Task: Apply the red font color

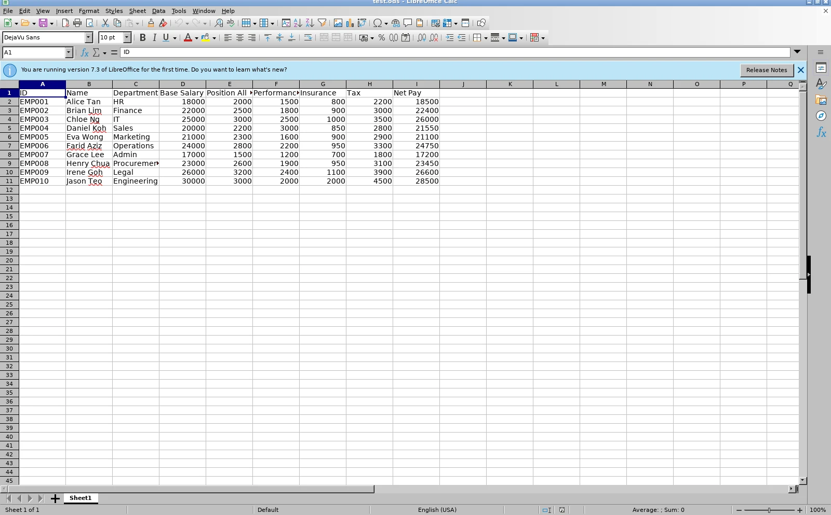Action: (x=188, y=38)
